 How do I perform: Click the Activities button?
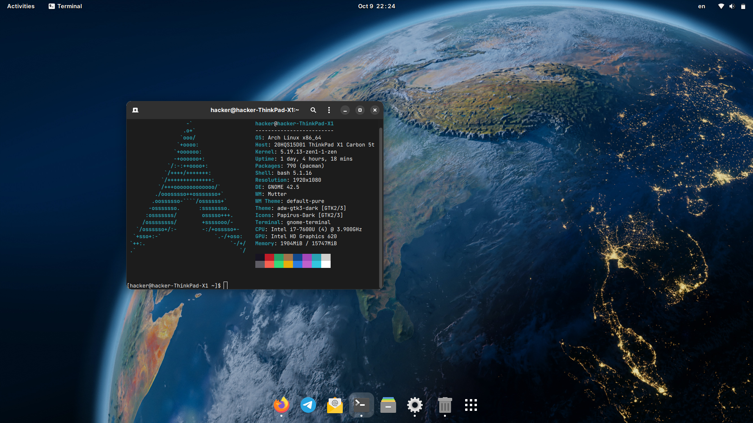point(21,6)
